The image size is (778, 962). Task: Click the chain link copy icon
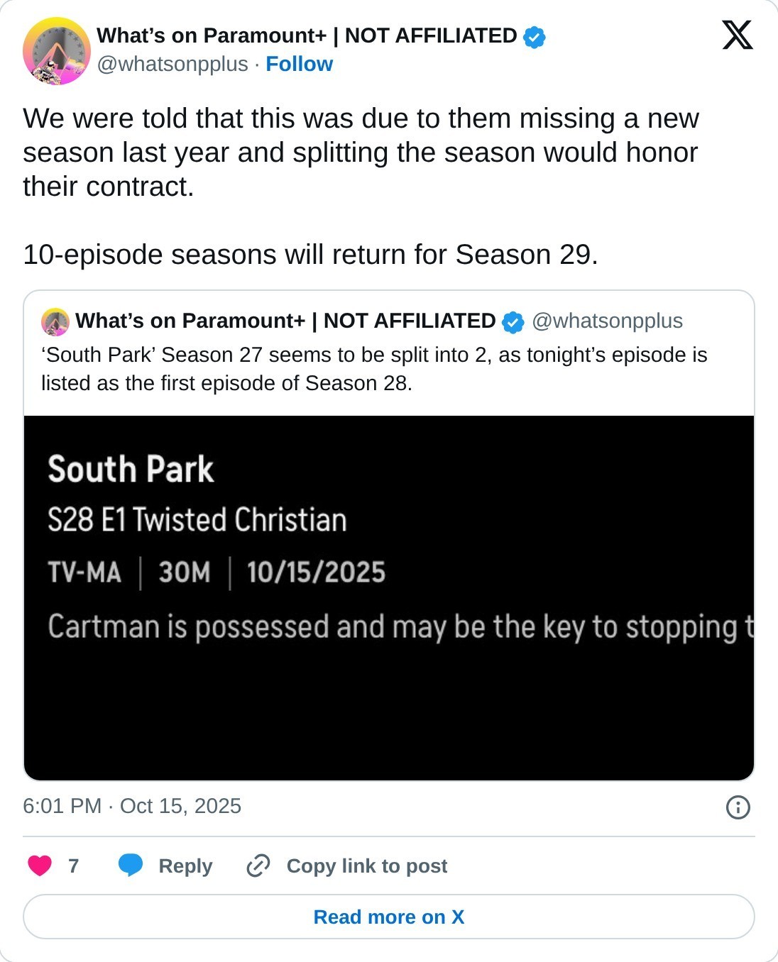click(x=258, y=866)
